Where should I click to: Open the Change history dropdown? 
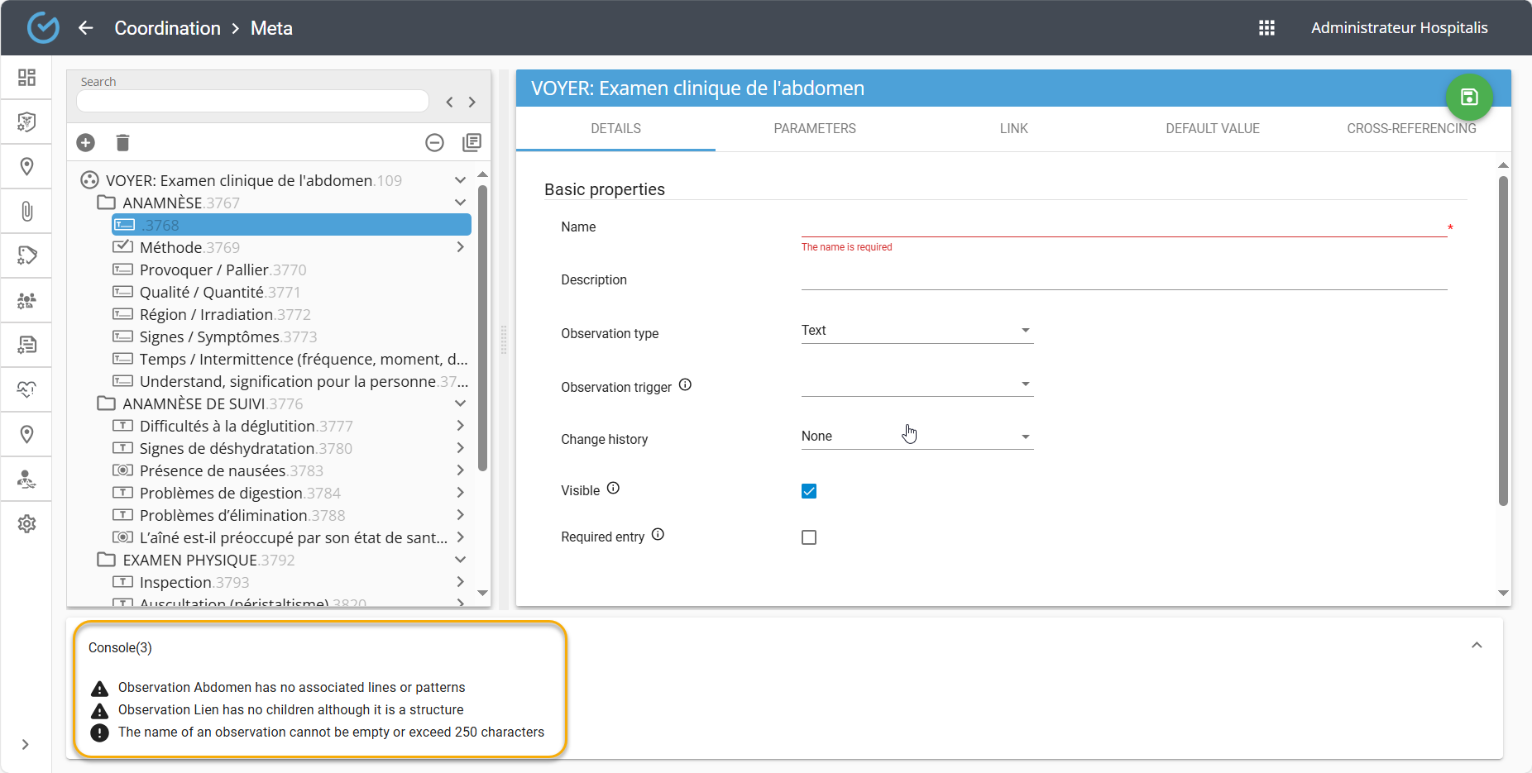[x=917, y=437]
